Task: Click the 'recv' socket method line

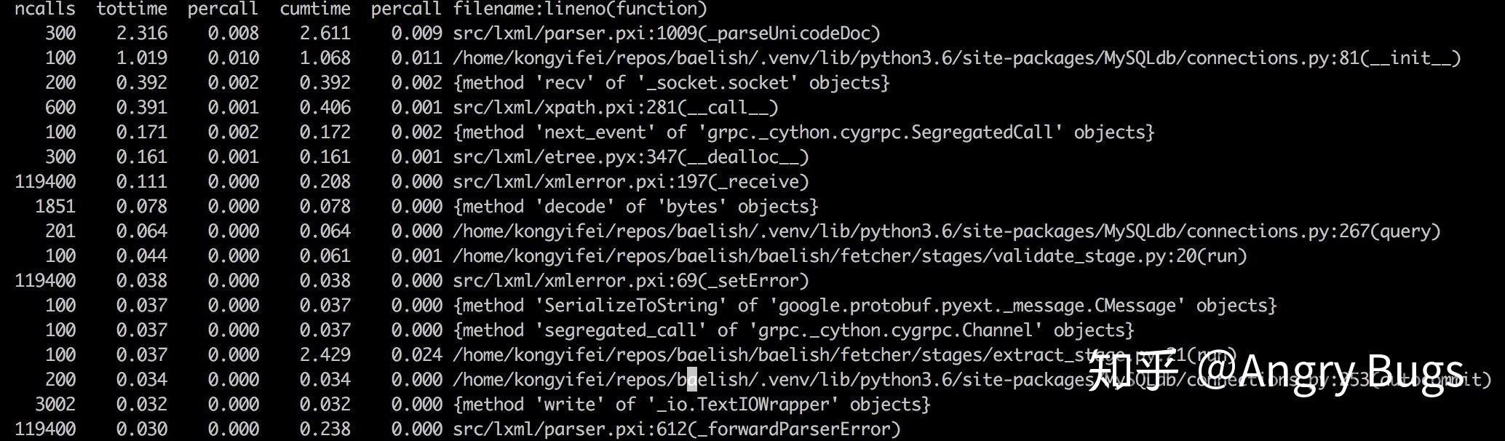Action: [x=671, y=83]
